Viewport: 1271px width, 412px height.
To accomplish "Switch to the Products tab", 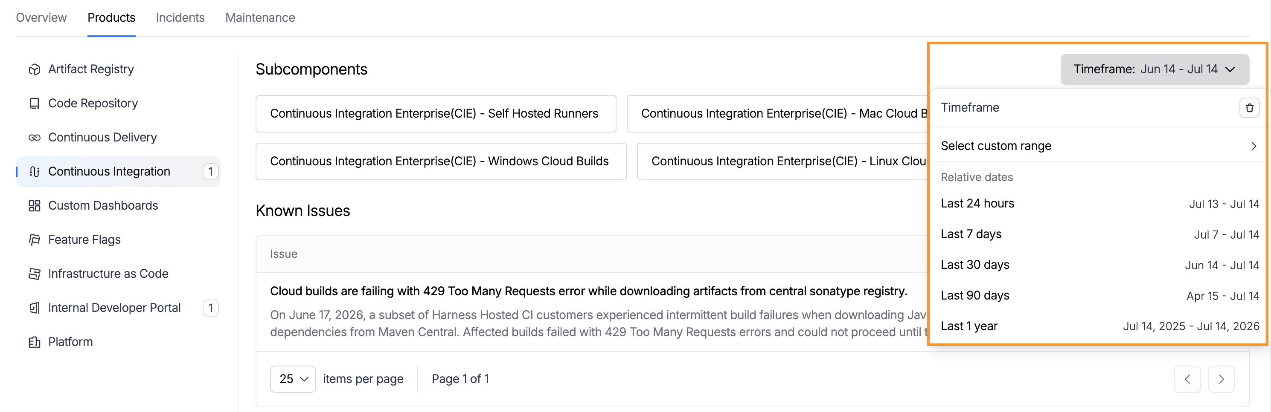I will (x=111, y=18).
